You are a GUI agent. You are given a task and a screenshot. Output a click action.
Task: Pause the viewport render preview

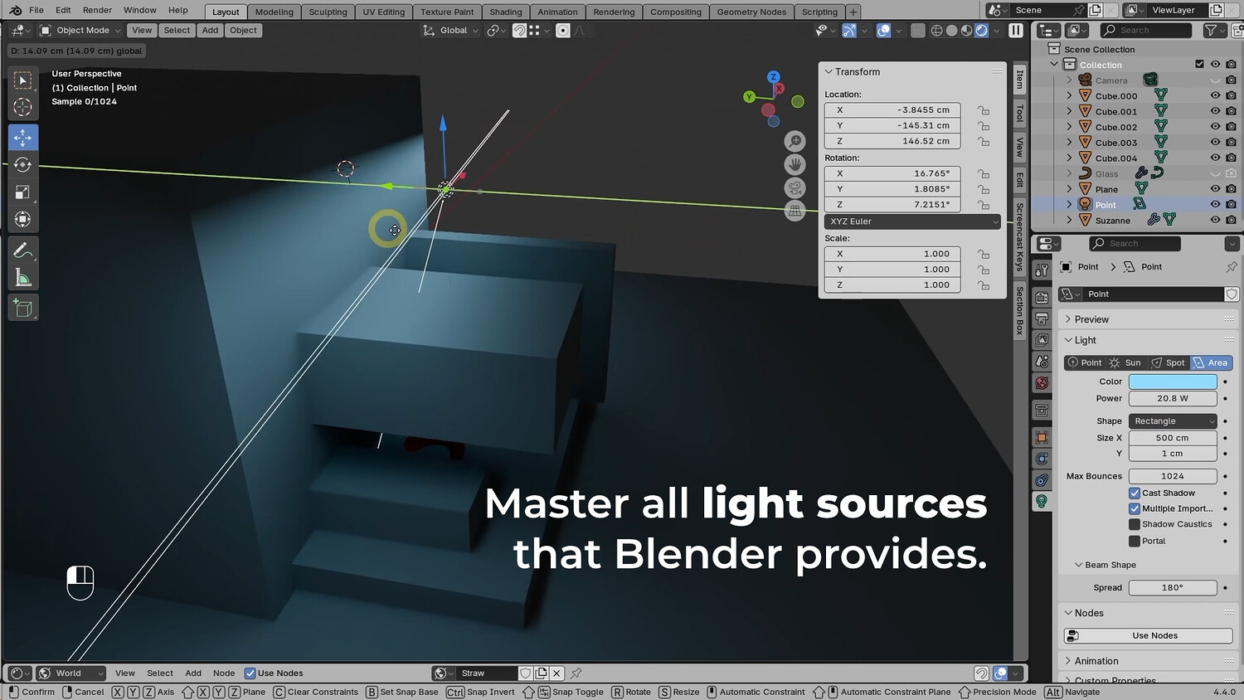1016,31
